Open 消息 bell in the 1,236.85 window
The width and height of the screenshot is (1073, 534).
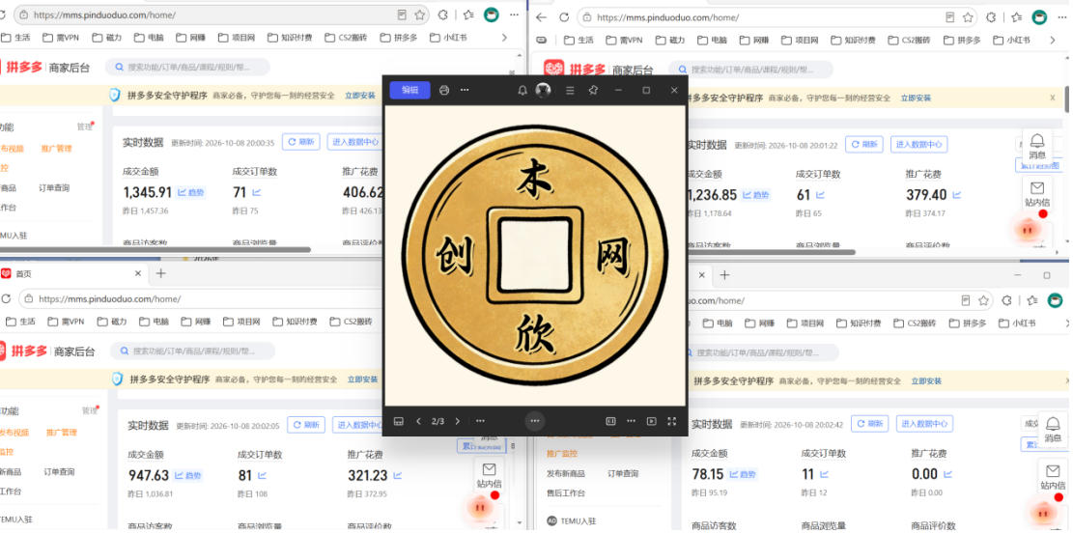[x=1037, y=145]
